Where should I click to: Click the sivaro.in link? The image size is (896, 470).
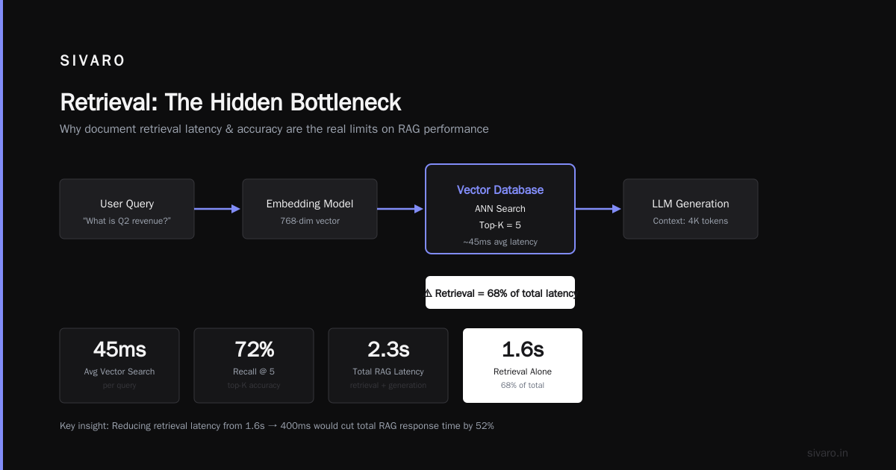tap(827, 453)
